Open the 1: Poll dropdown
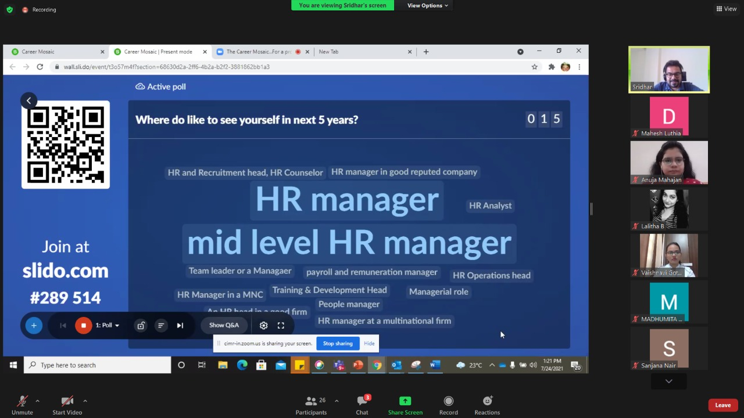 pyautogui.click(x=108, y=325)
